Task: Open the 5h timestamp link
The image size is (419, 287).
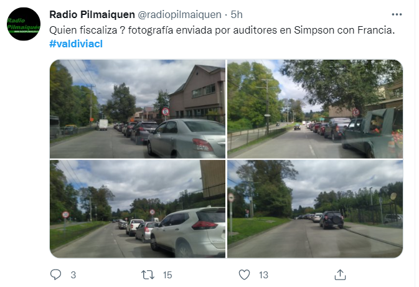Action: (237, 14)
